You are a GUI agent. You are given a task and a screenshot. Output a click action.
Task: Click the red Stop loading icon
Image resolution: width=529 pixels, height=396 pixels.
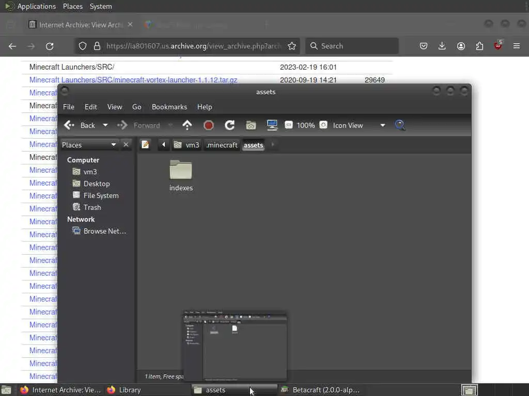(209, 125)
